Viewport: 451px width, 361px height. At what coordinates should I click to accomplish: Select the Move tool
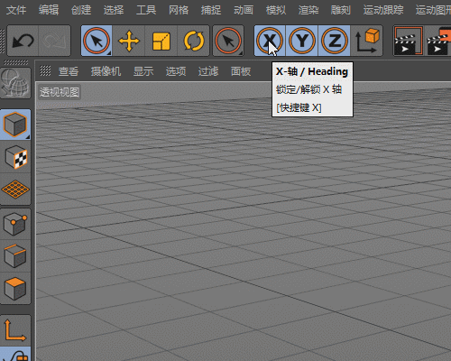coord(129,41)
